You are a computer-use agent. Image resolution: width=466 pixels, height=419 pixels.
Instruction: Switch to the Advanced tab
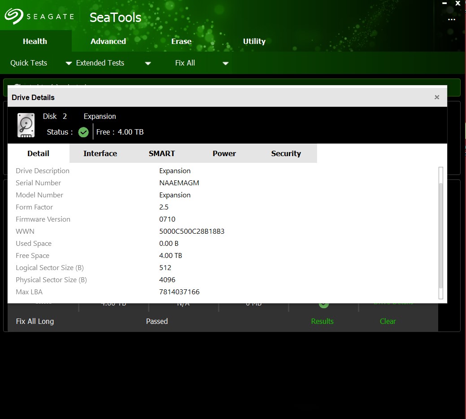108,41
